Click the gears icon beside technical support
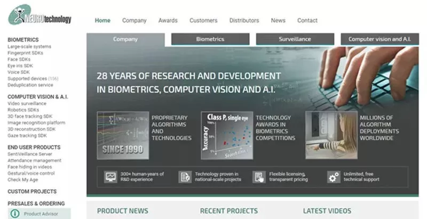The width and height of the screenshot is (427, 219). pos(334,176)
